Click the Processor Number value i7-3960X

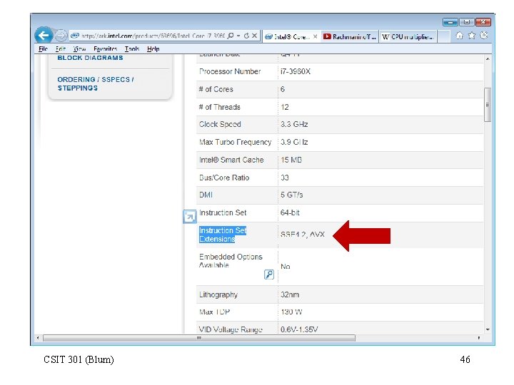coord(296,71)
